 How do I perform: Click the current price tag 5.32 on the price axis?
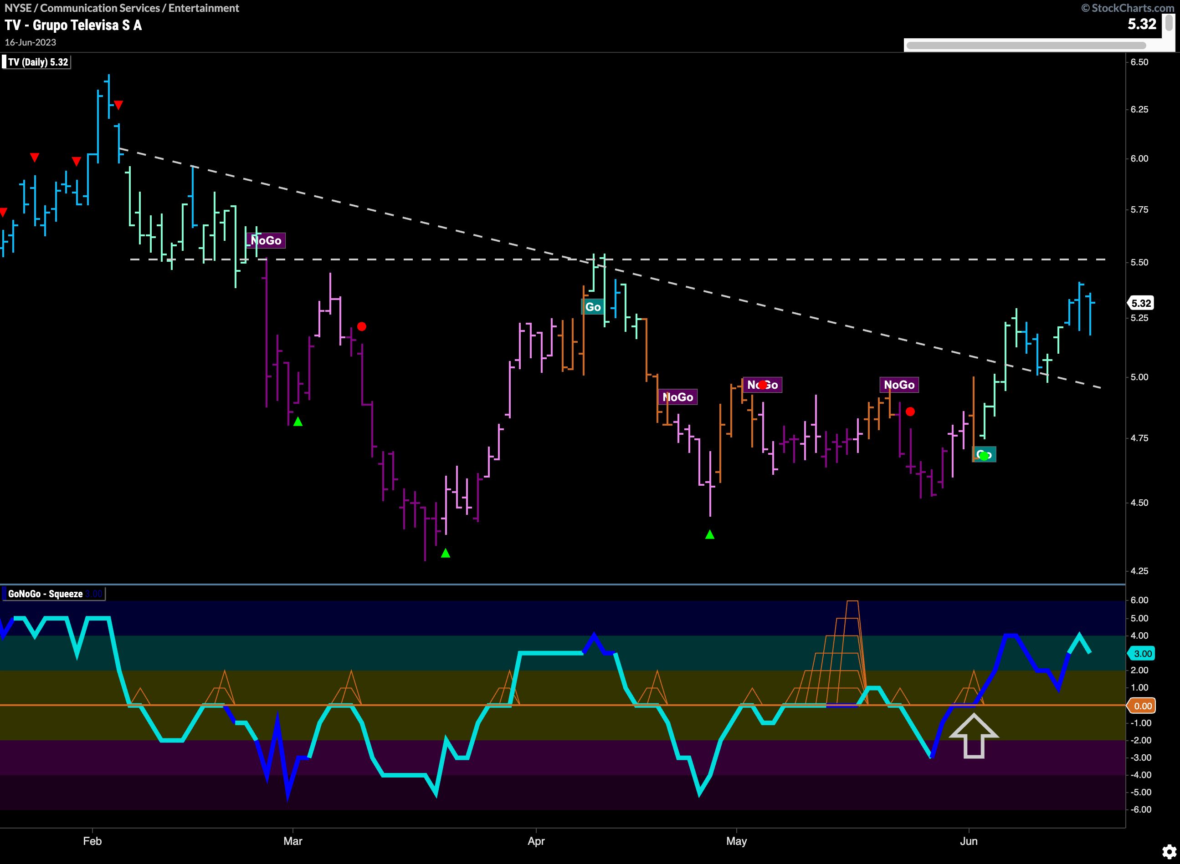coord(1140,303)
